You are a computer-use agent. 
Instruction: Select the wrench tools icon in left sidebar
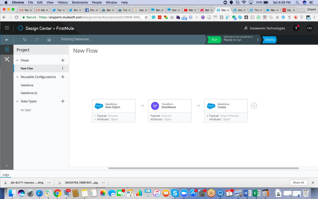coord(7,59)
